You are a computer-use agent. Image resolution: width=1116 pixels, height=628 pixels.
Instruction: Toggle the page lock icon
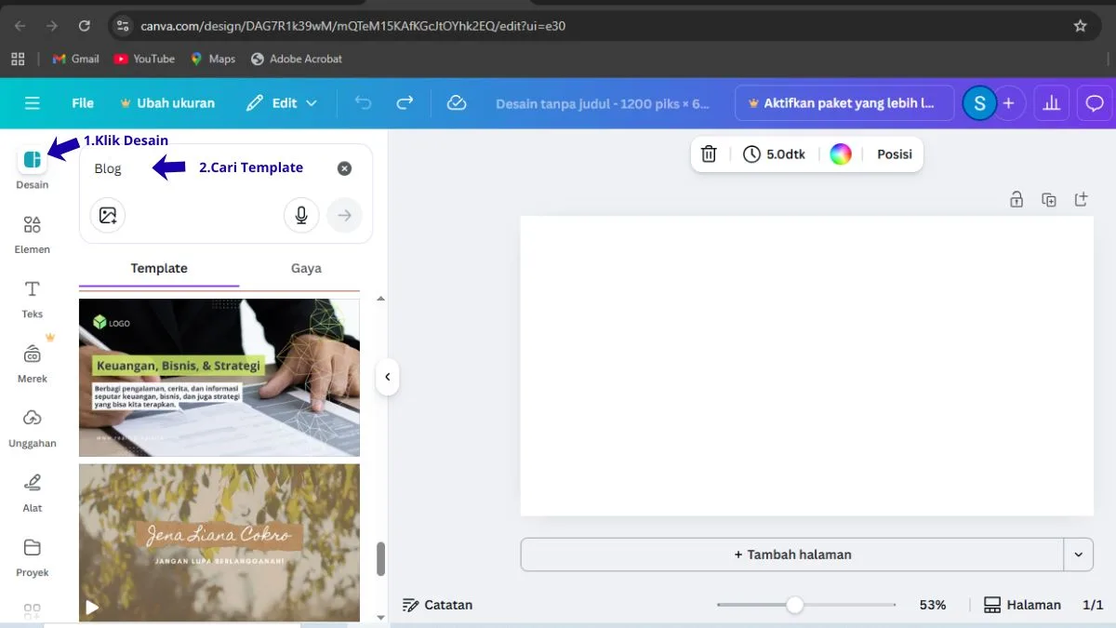(x=1016, y=199)
